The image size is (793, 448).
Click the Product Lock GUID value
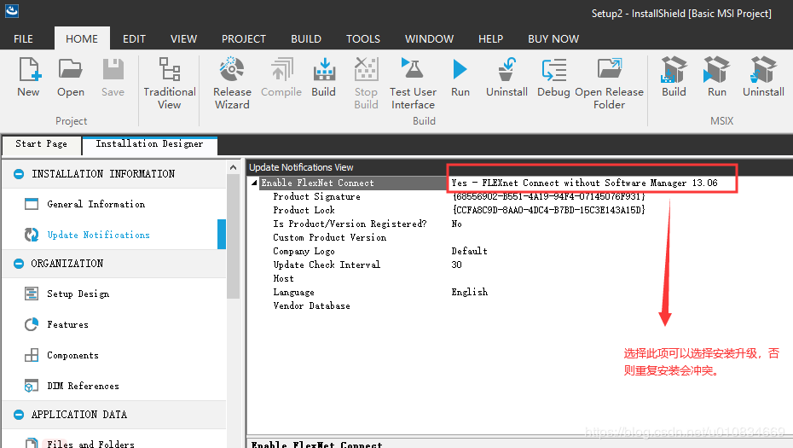coord(549,210)
